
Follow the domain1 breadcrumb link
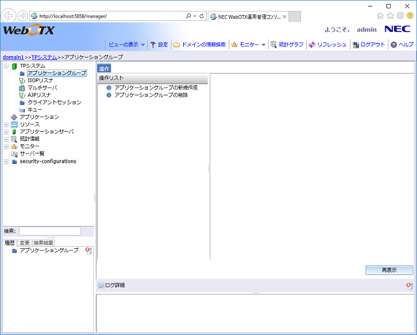(x=13, y=57)
